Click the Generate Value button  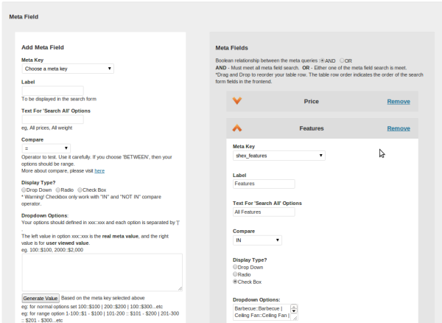[41, 298]
